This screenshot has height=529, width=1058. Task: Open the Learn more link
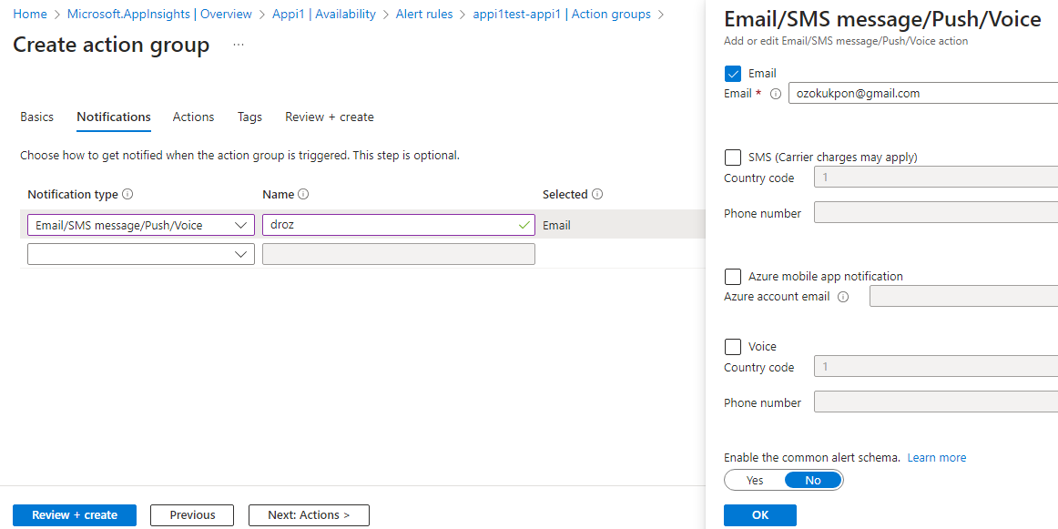(937, 458)
